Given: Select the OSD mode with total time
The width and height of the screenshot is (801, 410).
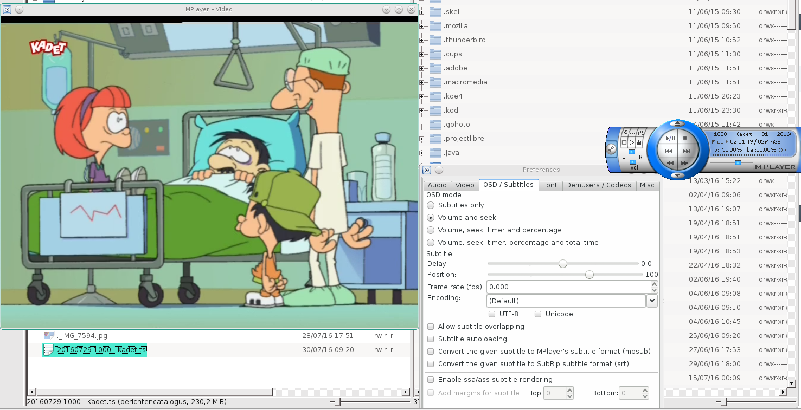Looking at the screenshot, I should tap(431, 243).
